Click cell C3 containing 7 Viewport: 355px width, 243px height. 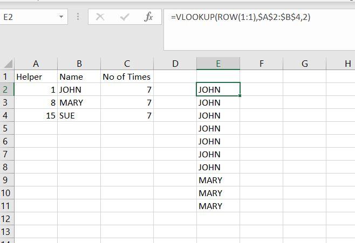point(127,102)
